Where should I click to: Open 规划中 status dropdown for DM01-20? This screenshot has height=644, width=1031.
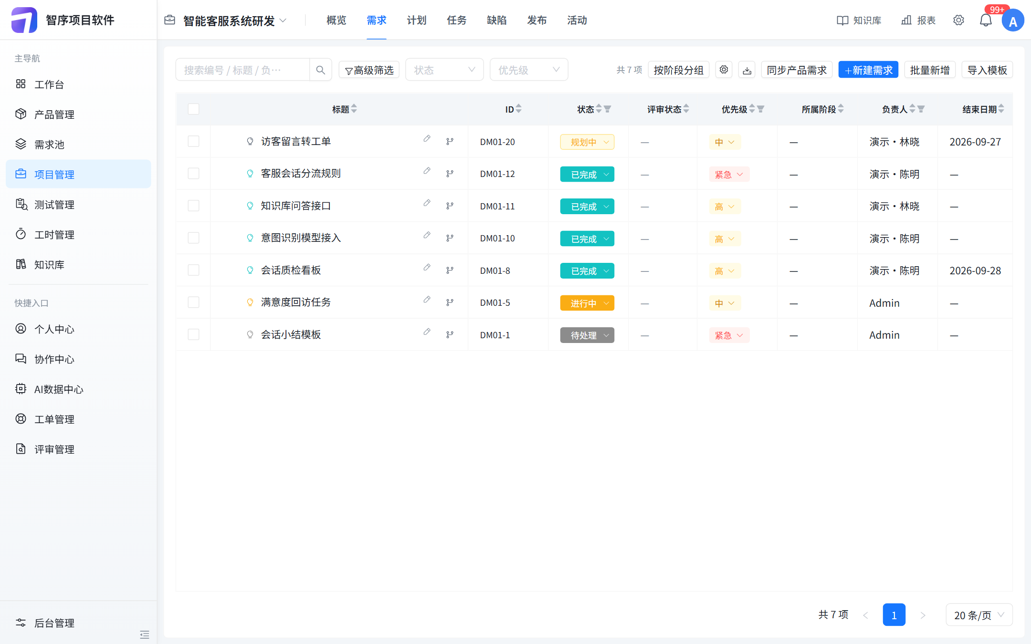[x=587, y=142]
